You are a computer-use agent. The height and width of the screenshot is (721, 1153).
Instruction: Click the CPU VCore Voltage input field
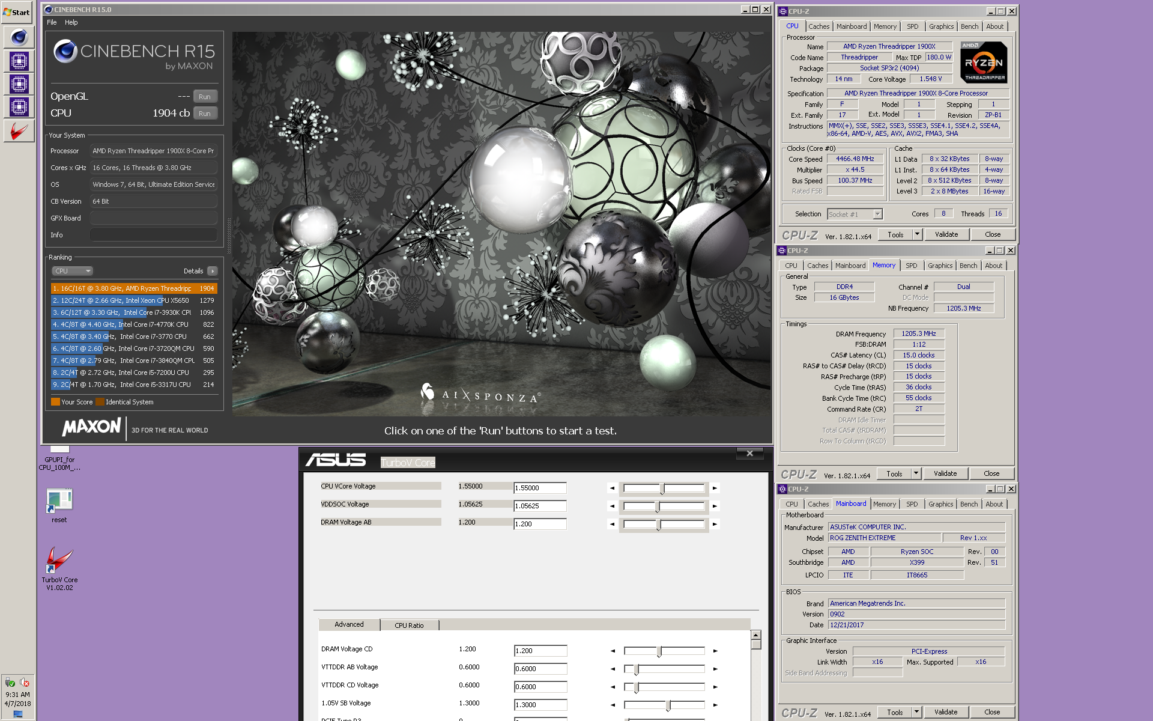540,488
